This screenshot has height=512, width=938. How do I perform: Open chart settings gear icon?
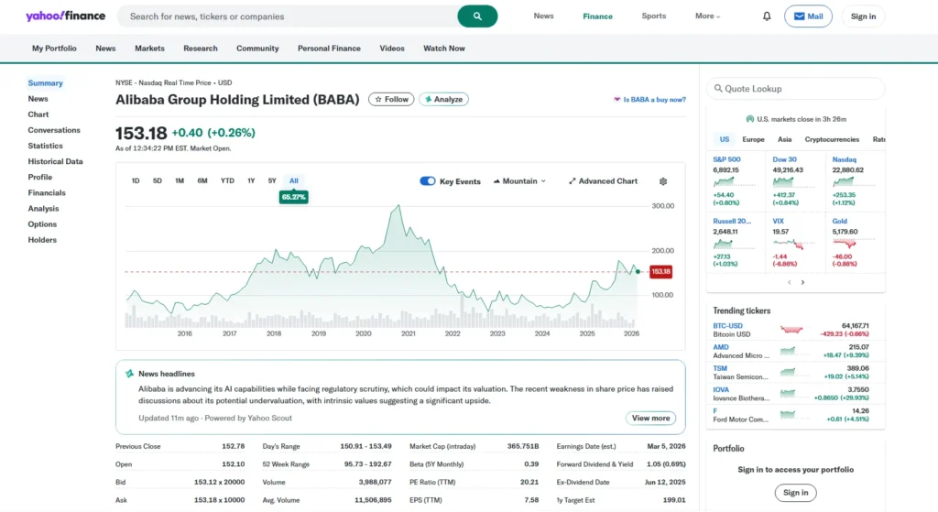pyautogui.click(x=663, y=181)
